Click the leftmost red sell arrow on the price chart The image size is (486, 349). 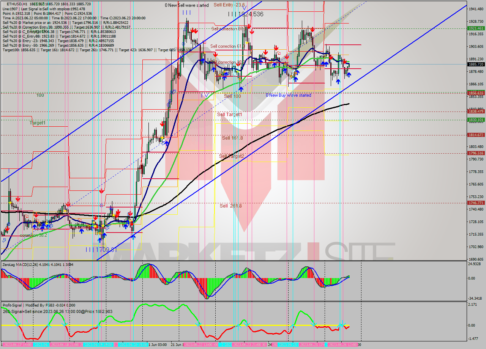(18, 199)
